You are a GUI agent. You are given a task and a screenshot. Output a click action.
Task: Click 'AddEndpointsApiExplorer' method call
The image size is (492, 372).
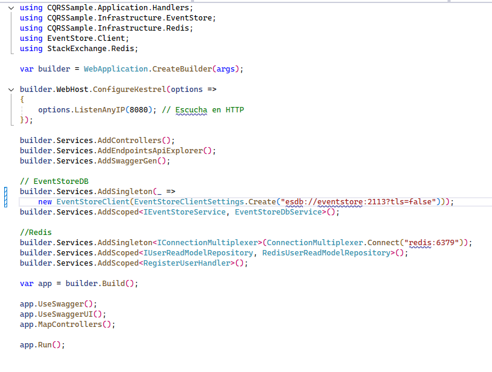150,151
